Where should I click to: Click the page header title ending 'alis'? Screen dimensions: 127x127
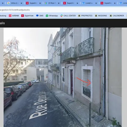2,23
